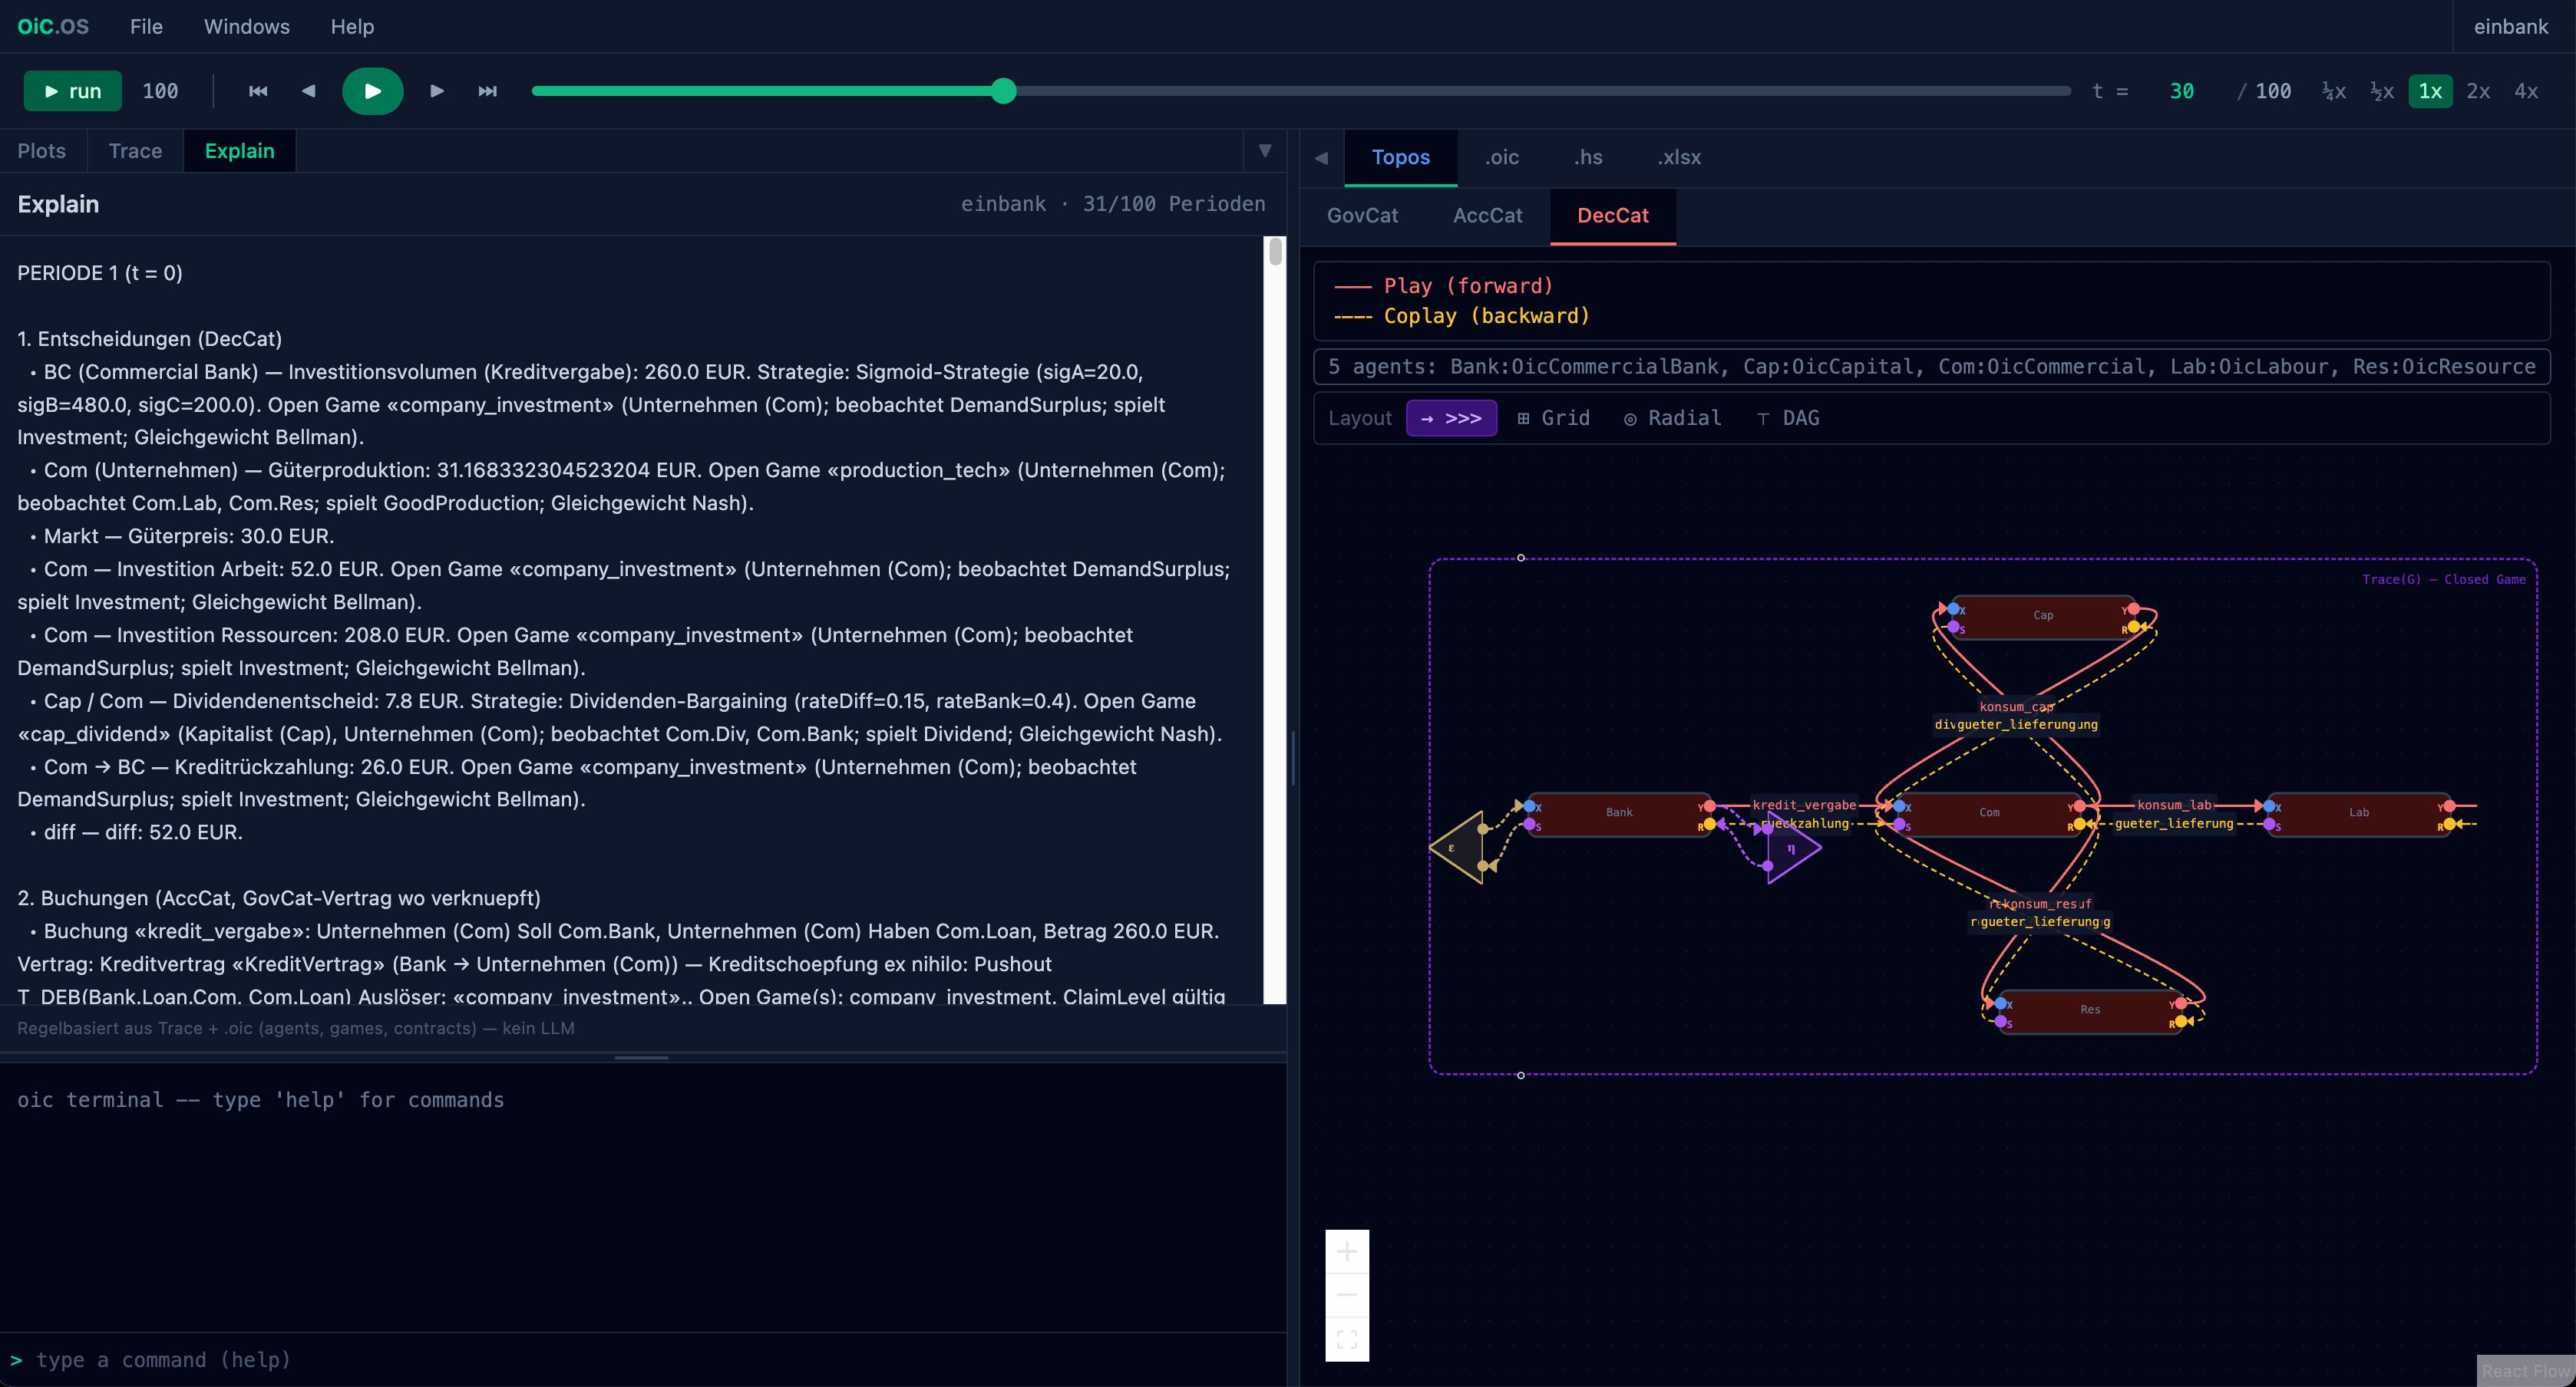The height and width of the screenshot is (1387, 2576).
Task: Fit graph view to screen
Action: 1347,1339
